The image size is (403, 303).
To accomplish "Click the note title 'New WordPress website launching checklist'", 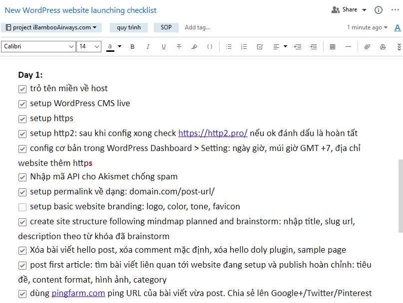I will coord(81,10).
